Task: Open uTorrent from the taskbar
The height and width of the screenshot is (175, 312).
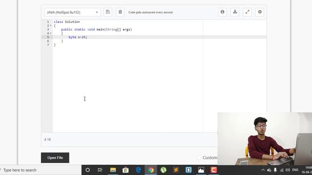Action: coord(163,170)
